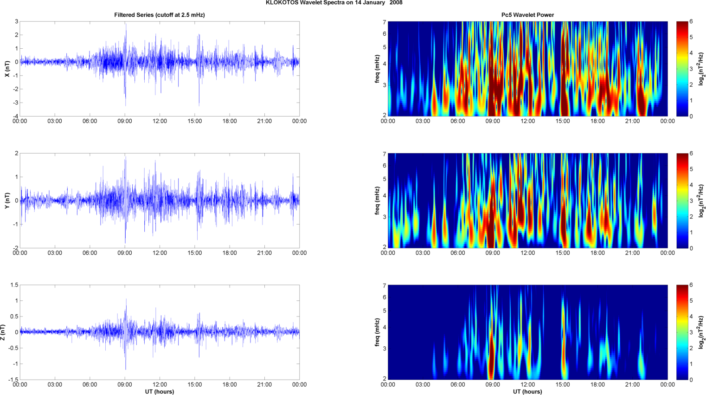Select the Y component filtered time series plot

click(160, 201)
